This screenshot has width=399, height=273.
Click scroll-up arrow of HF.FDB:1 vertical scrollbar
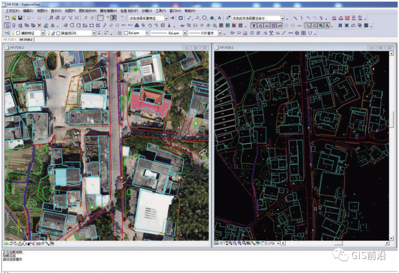pyautogui.click(x=391, y=53)
